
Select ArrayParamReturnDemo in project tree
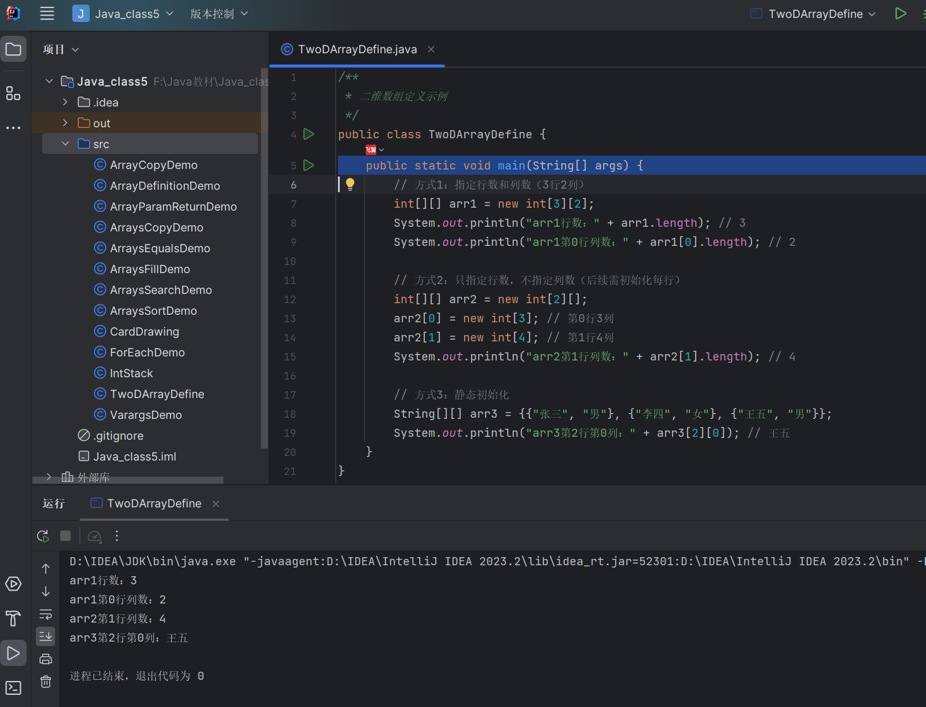(x=174, y=207)
